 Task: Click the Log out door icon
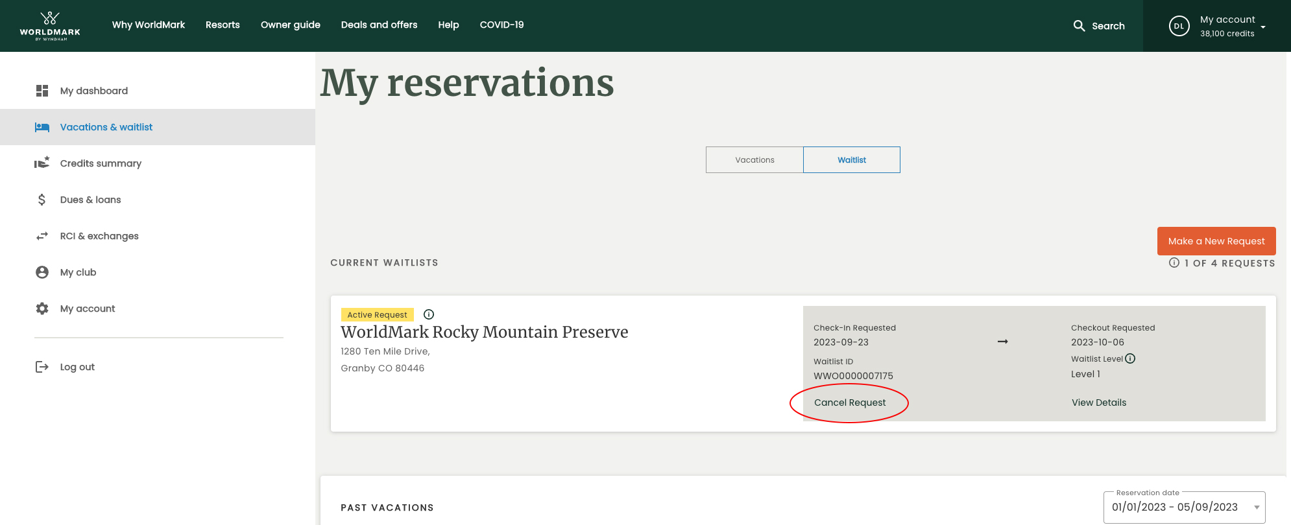click(x=42, y=367)
